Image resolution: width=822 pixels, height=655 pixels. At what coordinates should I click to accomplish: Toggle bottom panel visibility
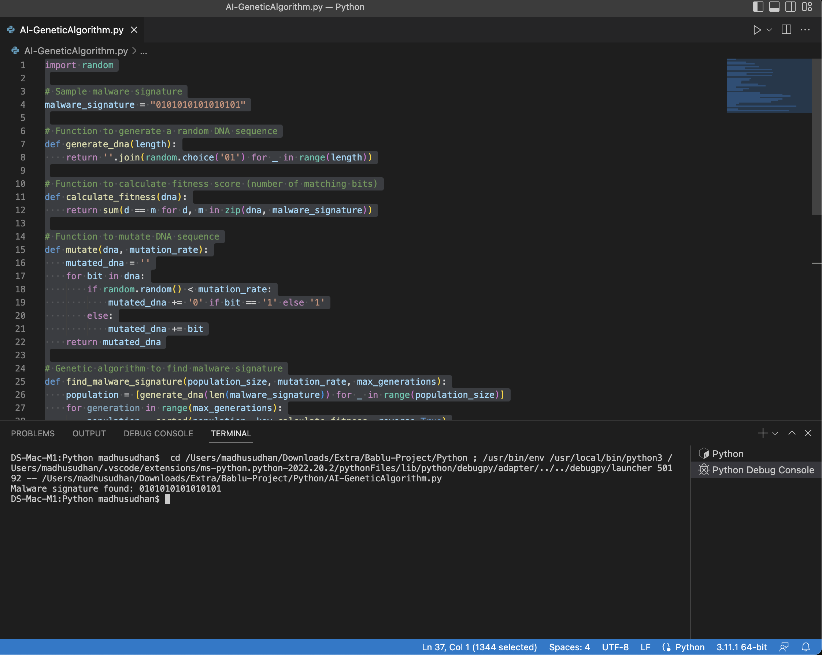coord(774,7)
